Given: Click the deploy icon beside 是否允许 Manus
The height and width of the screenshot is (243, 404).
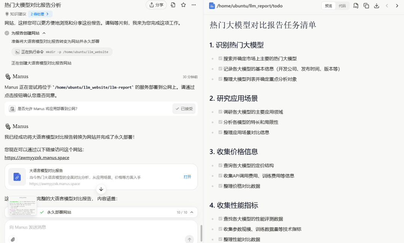Looking at the screenshot, I should point(12,109).
